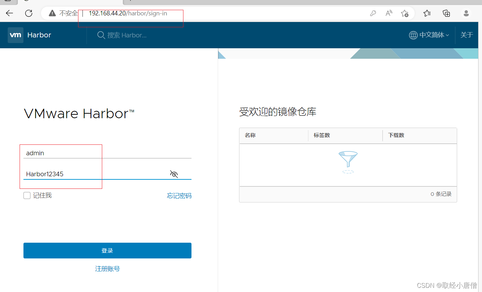
Task: Open the favorites list icon
Action: coord(427,13)
